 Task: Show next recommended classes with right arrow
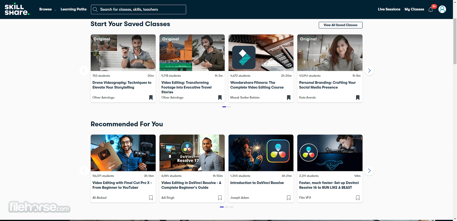[x=369, y=170]
